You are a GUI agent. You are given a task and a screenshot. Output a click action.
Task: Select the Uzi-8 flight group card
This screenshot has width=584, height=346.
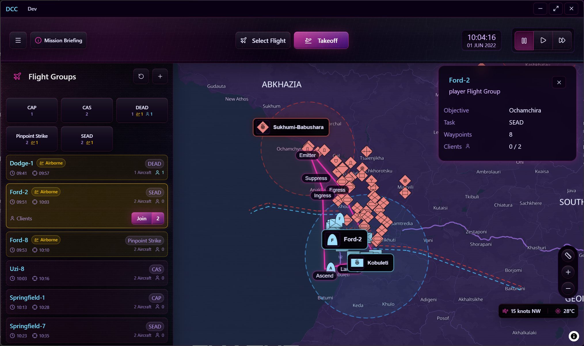[x=87, y=273]
